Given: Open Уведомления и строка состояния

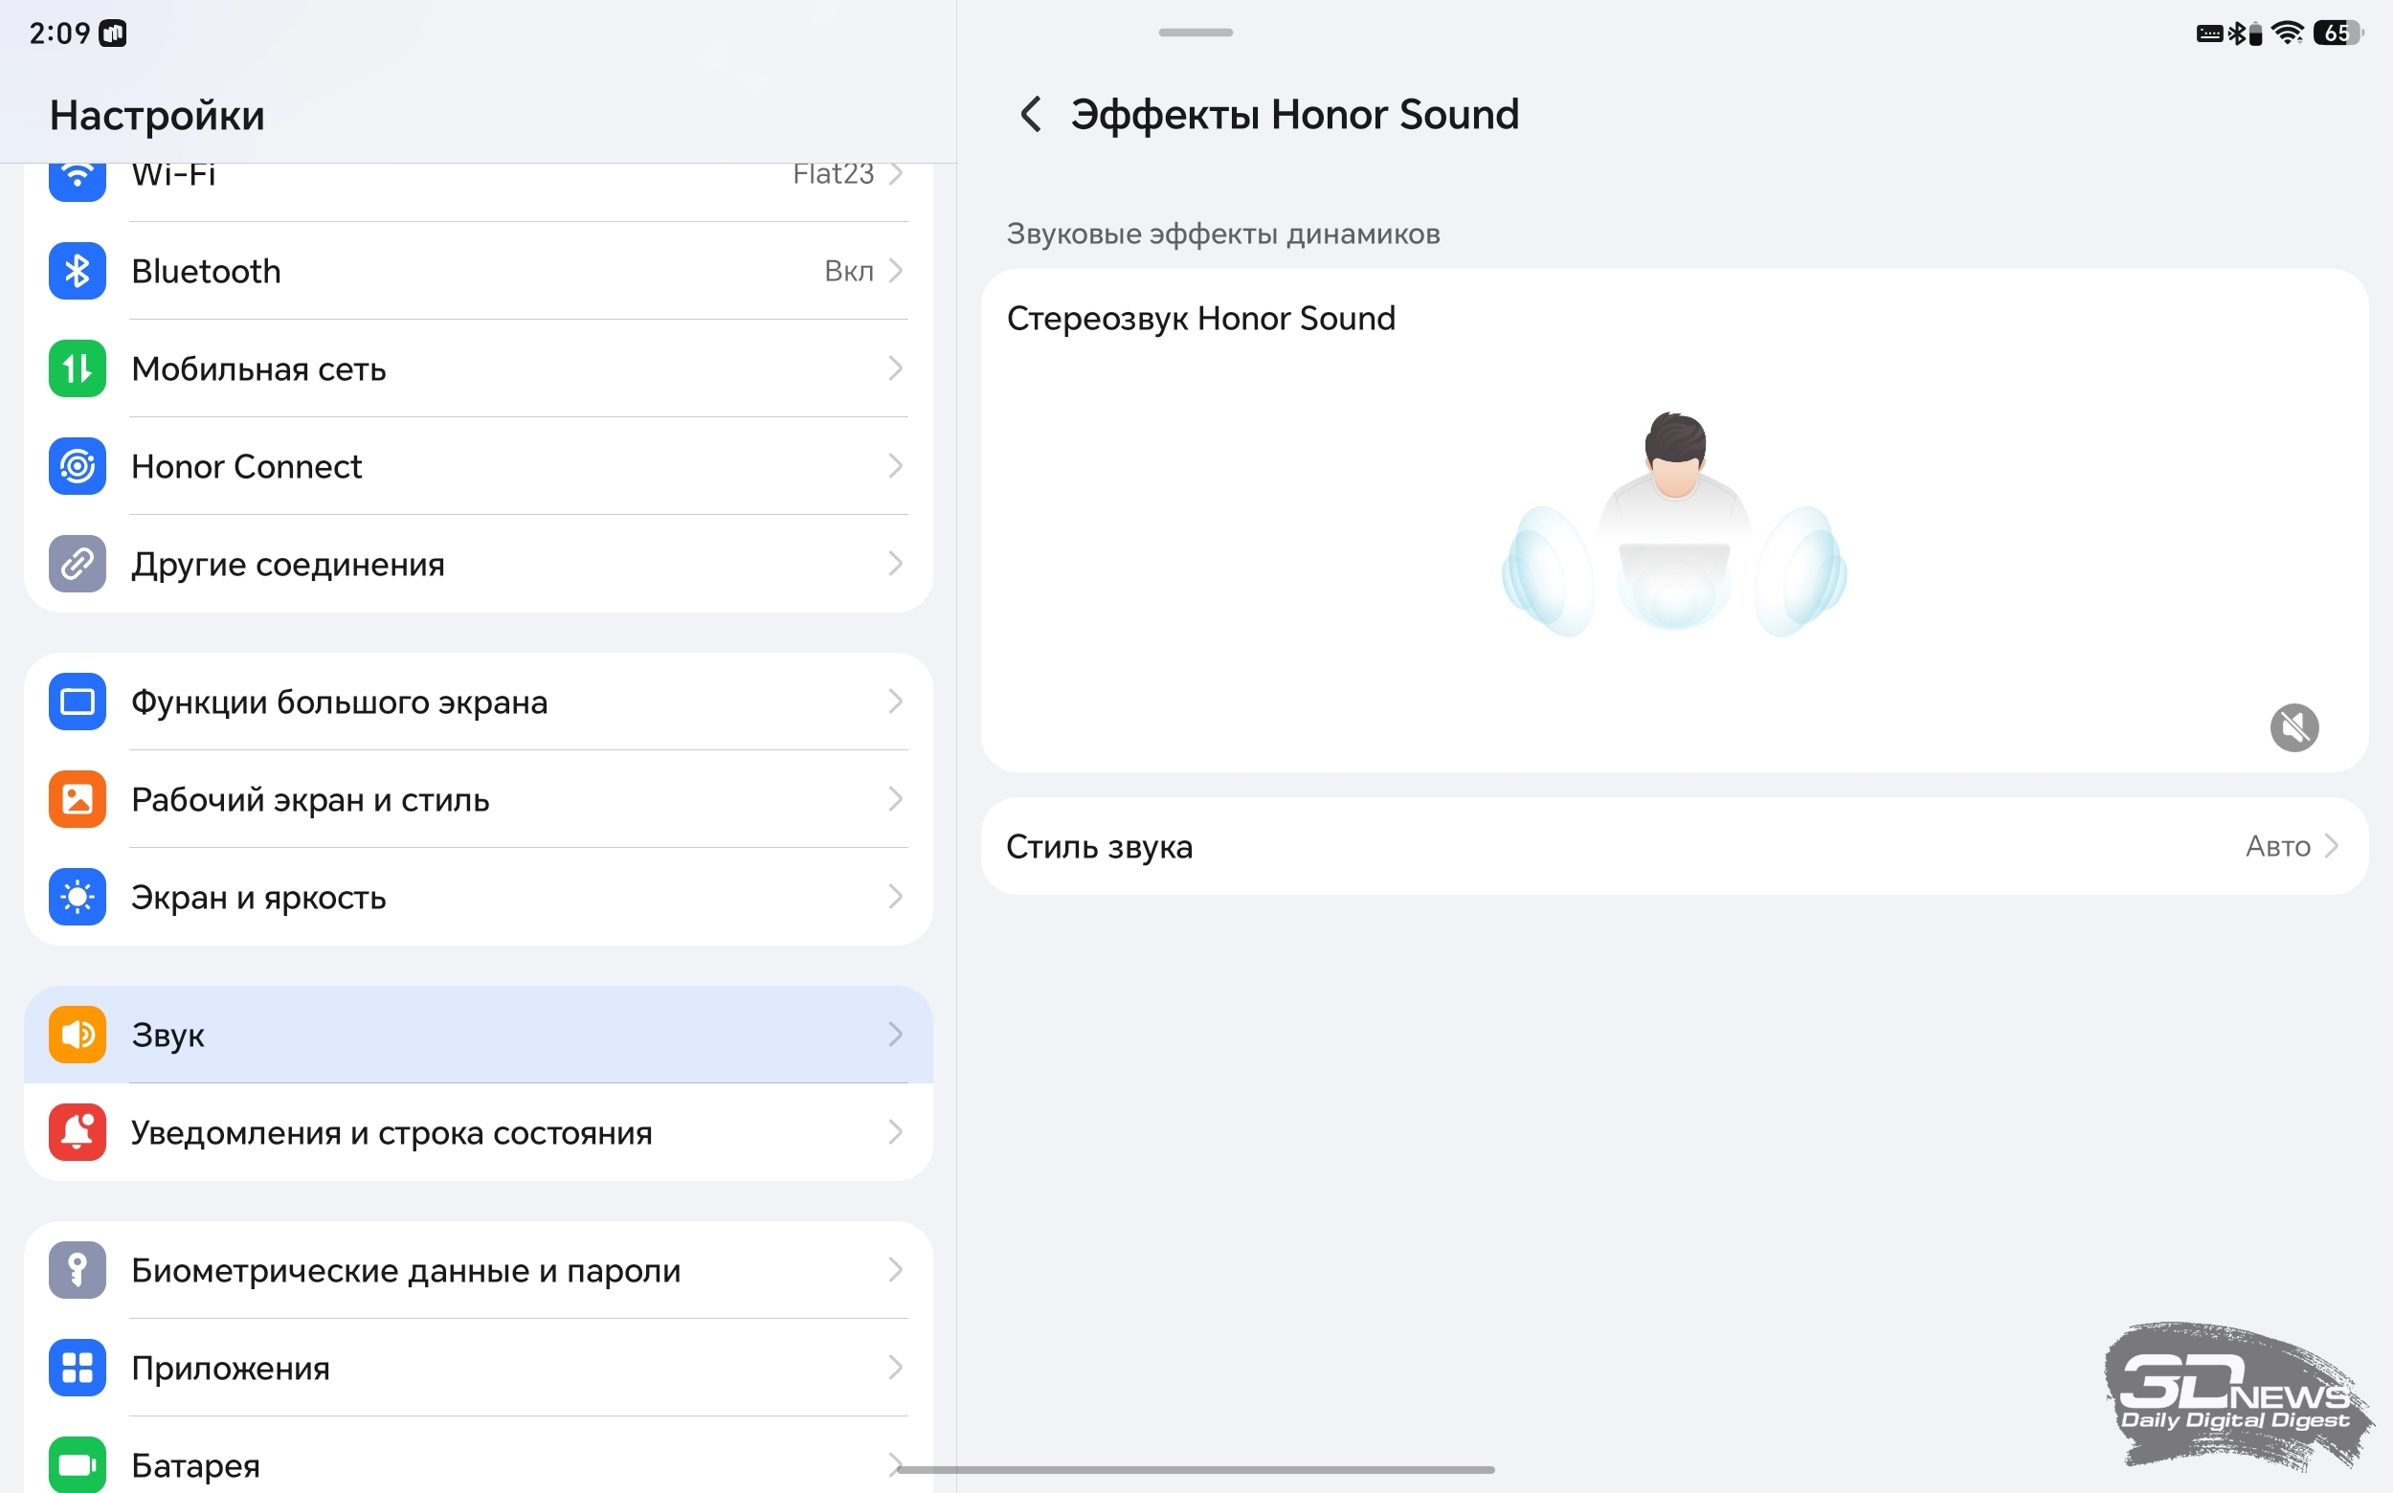Looking at the screenshot, I should pyautogui.click(x=478, y=1132).
